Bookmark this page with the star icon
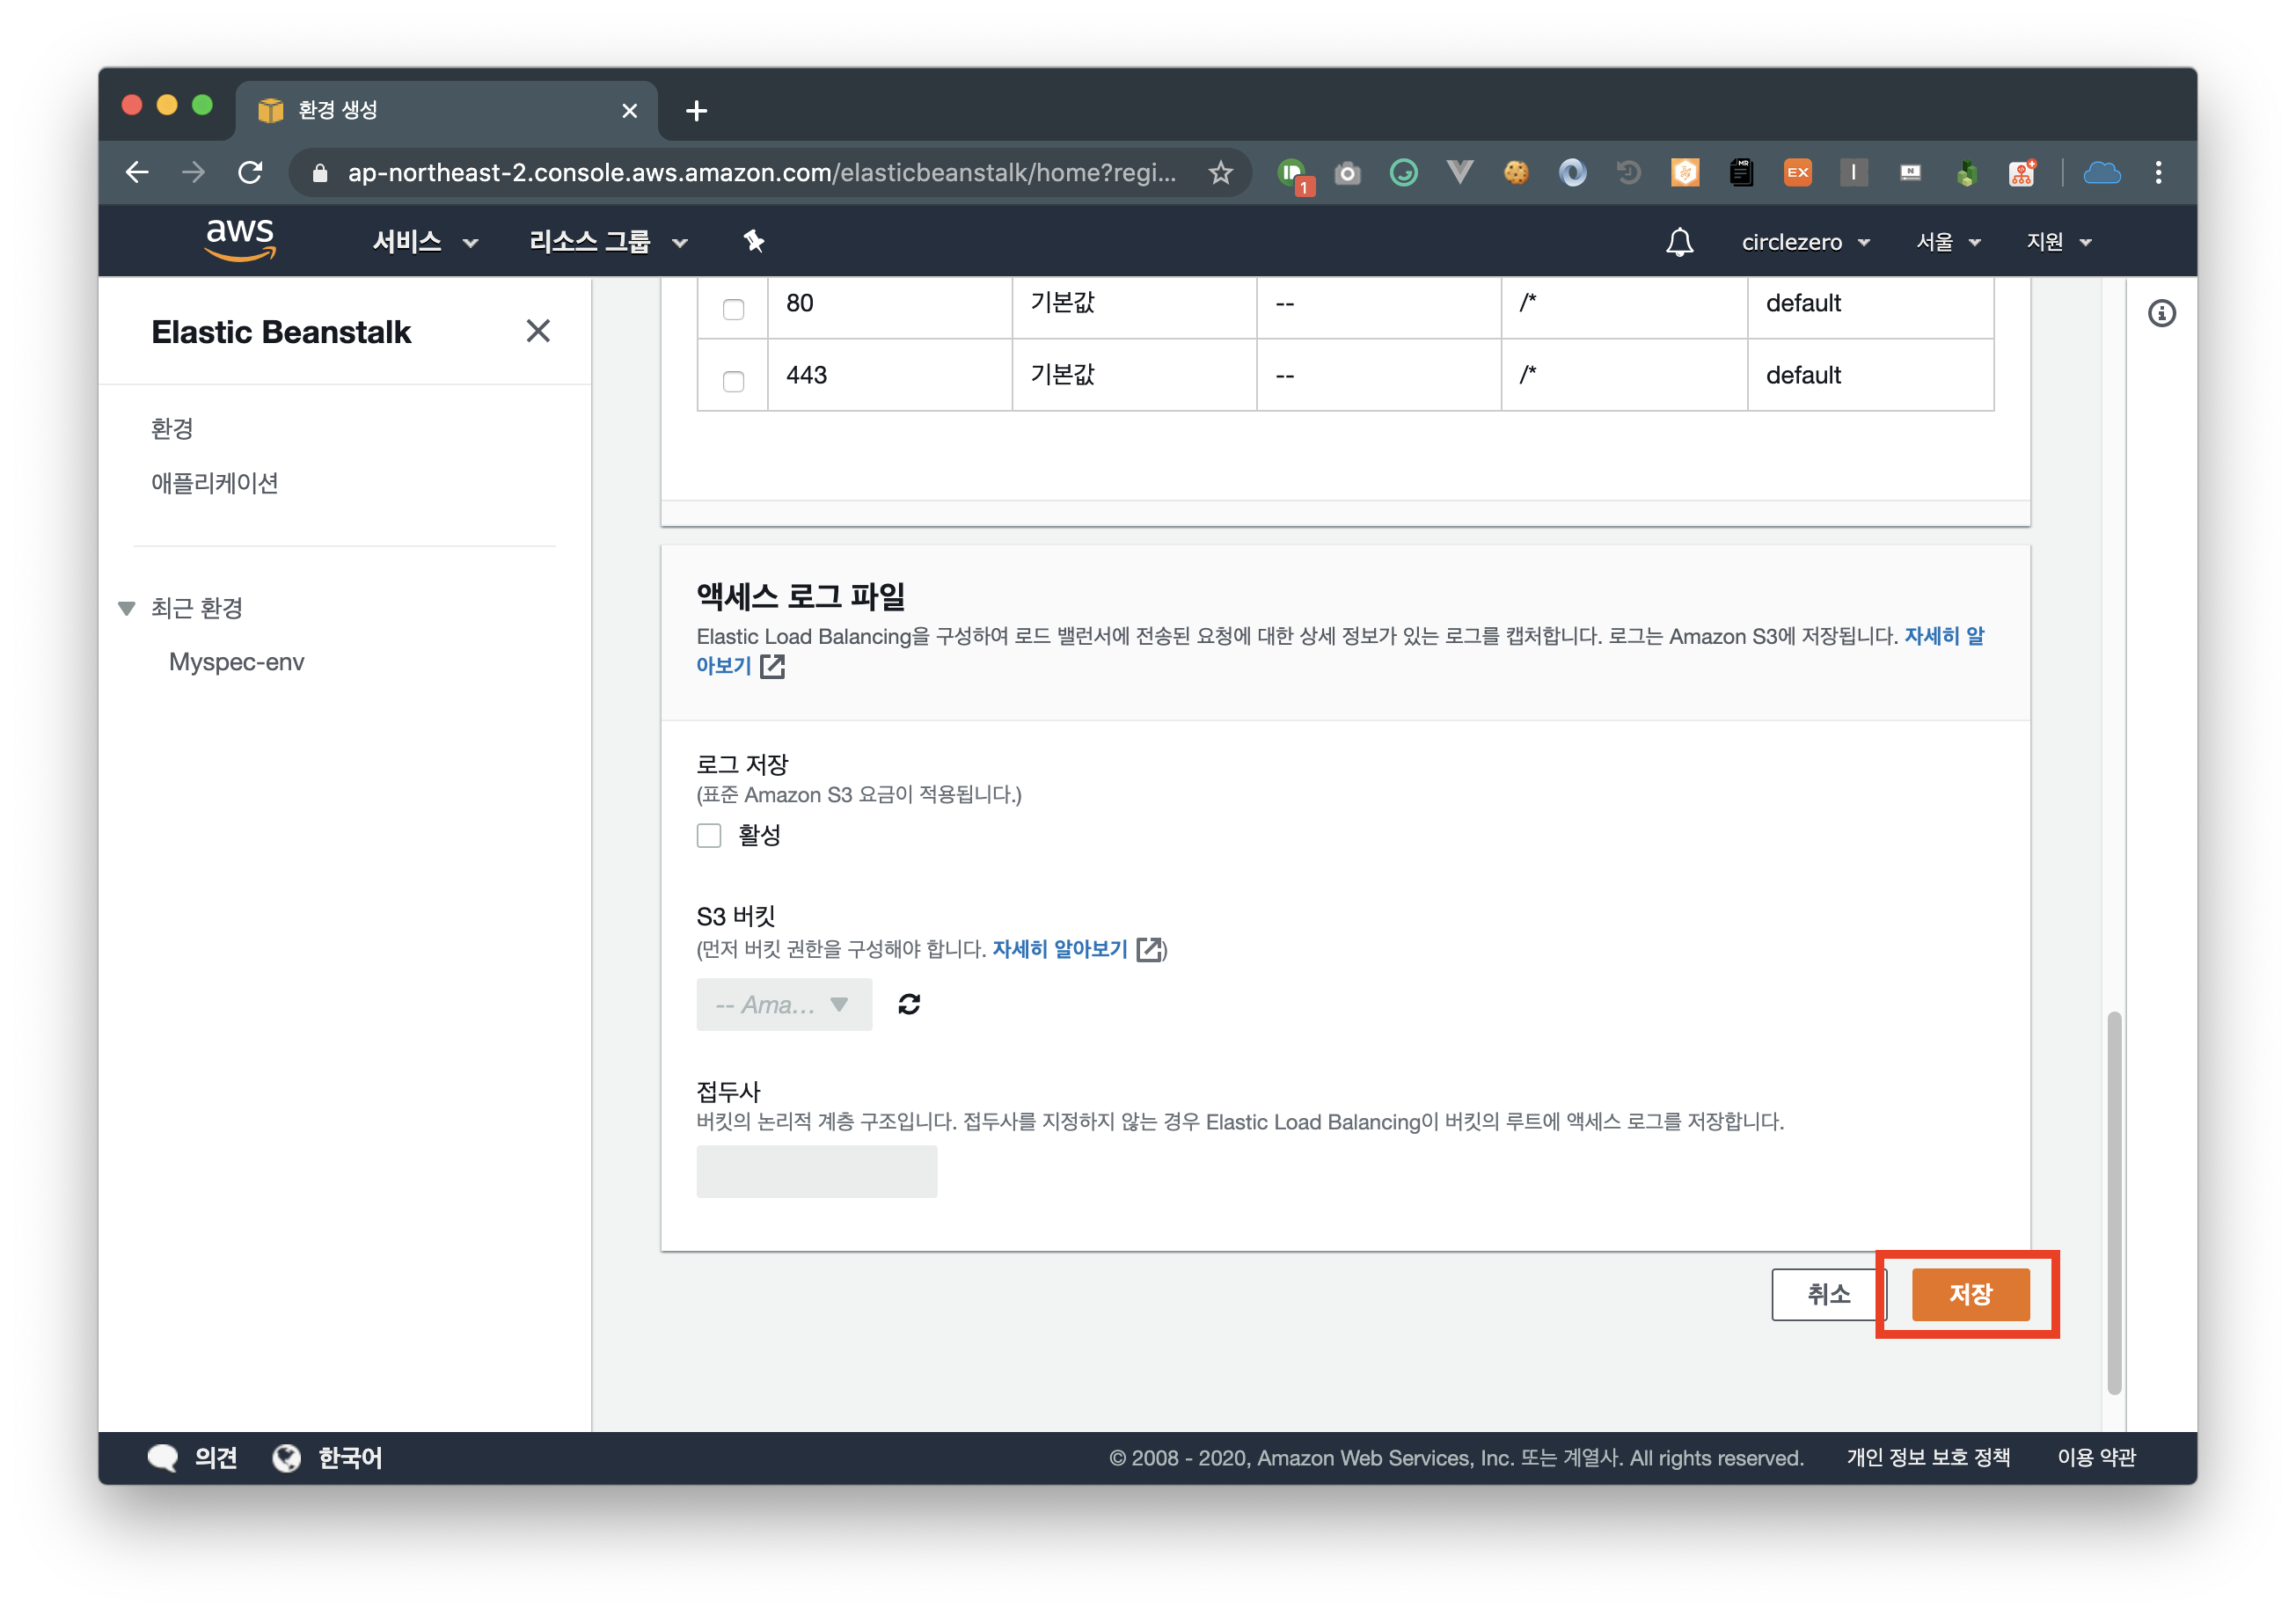The height and width of the screenshot is (1615, 2296). pyautogui.click(x=1220, y=173)
